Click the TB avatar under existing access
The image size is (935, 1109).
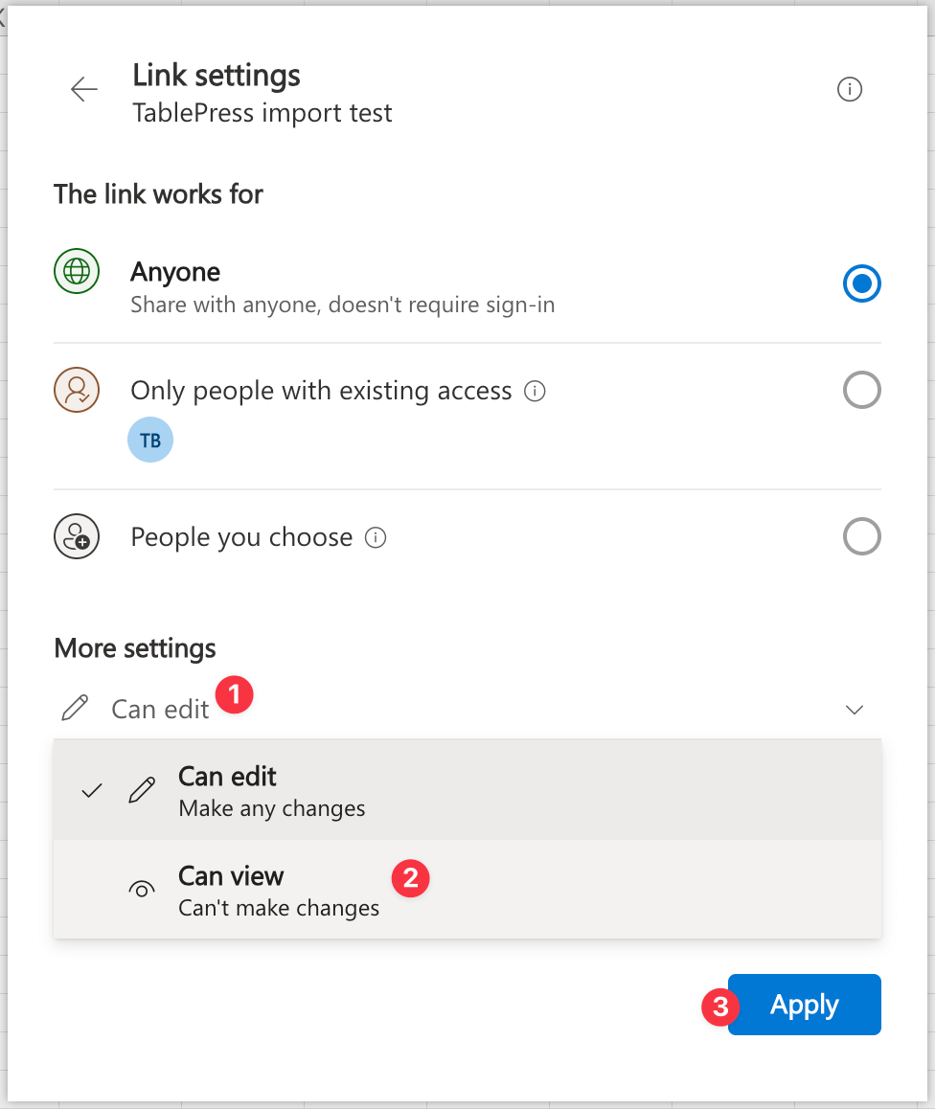tap(149, 440)
